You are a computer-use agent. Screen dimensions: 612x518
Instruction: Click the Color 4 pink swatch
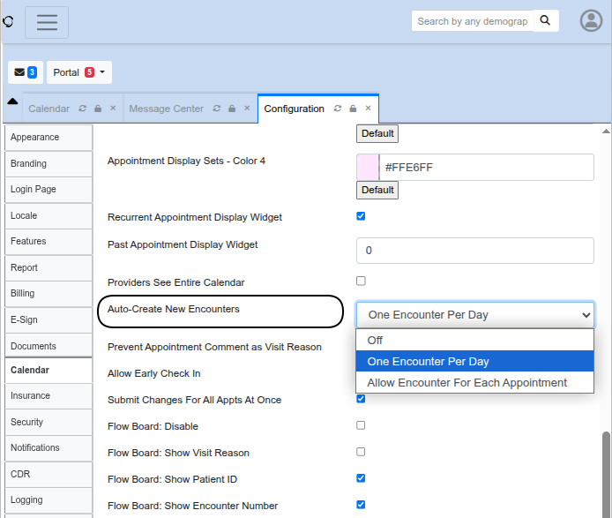(x=367, y=167)
